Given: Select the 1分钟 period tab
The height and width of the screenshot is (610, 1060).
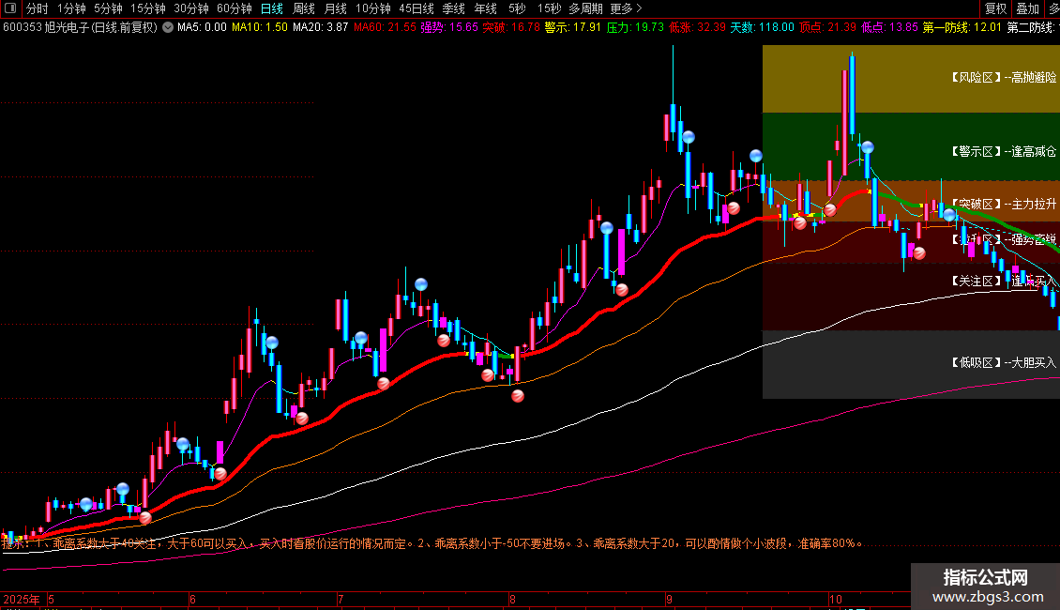Looking at the screenshot, I should tap(71, 8).
